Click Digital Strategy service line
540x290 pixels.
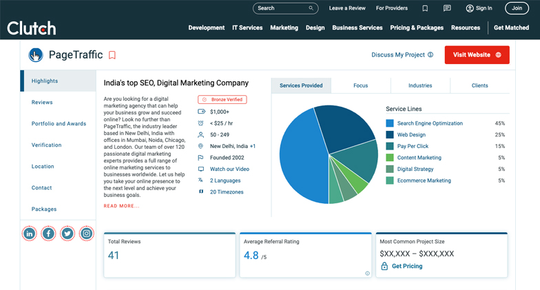415,169
